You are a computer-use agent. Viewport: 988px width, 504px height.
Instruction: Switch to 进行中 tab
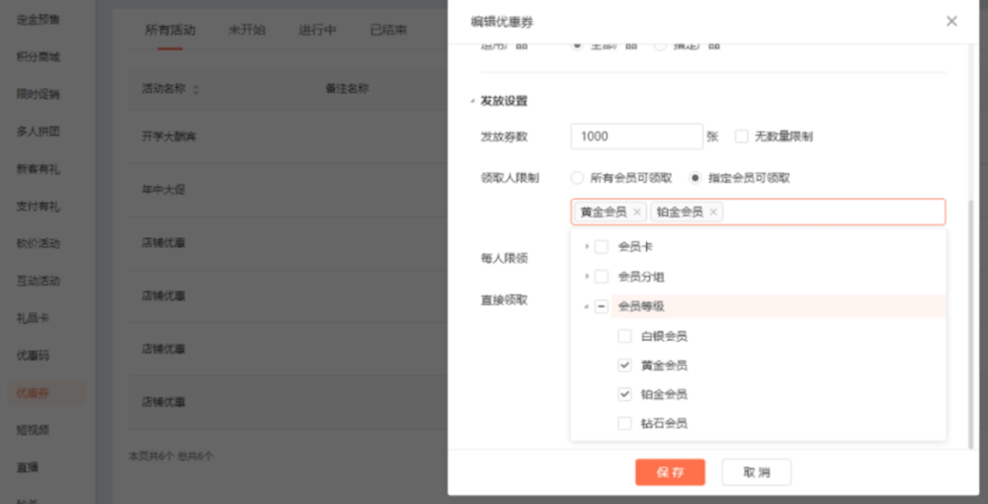[317, 30]
